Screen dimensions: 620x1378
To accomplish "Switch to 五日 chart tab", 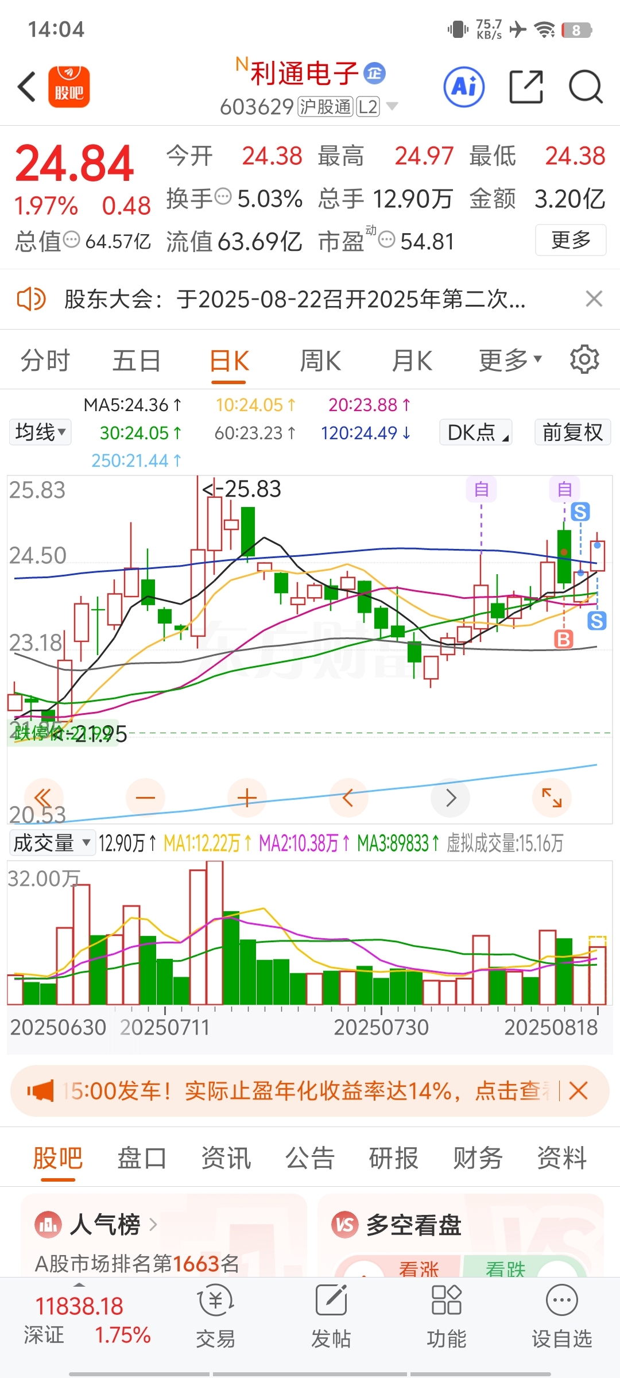I will (137, 361).
